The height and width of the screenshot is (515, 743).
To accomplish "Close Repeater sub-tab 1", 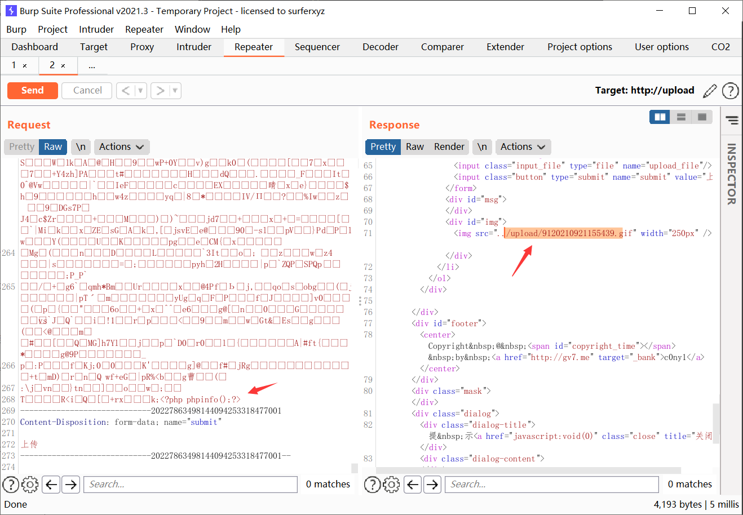I will [25, 66].
